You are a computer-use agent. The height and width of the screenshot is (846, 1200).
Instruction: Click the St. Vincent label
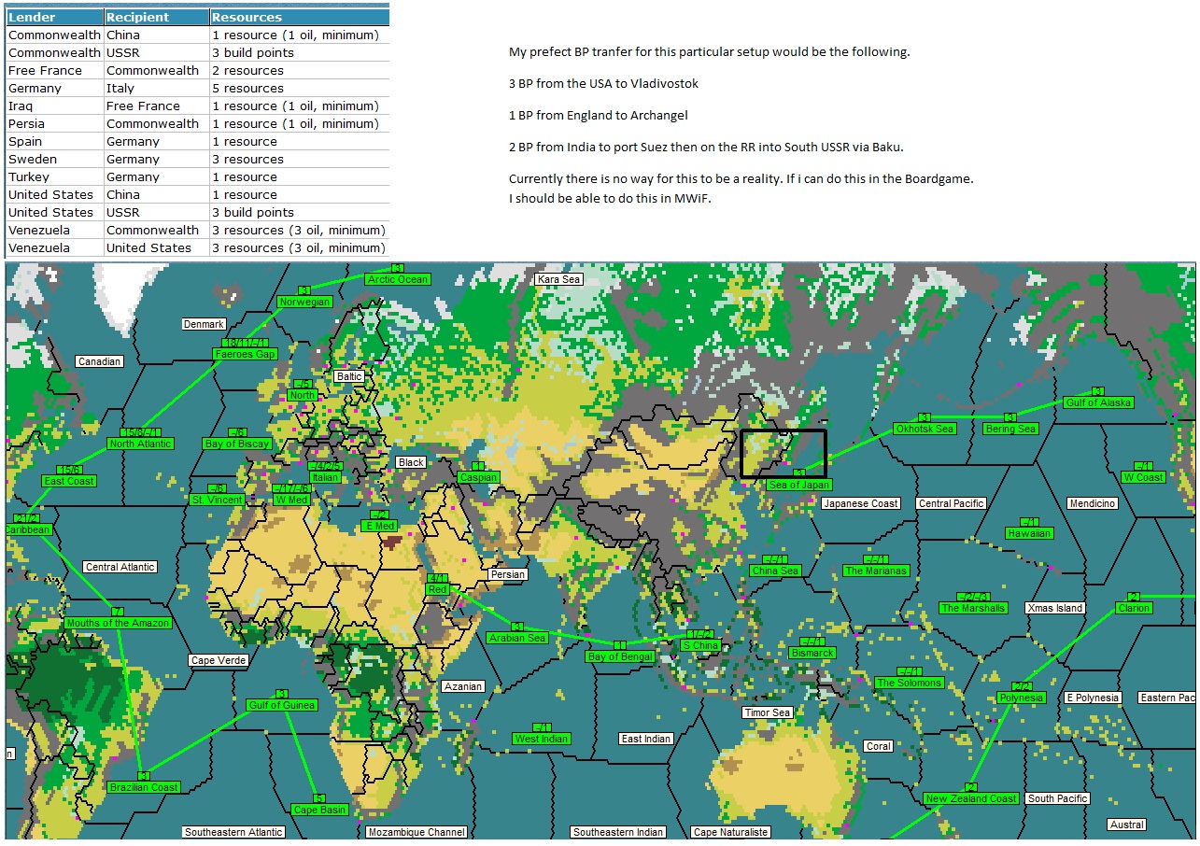click(x=217, y=500)
